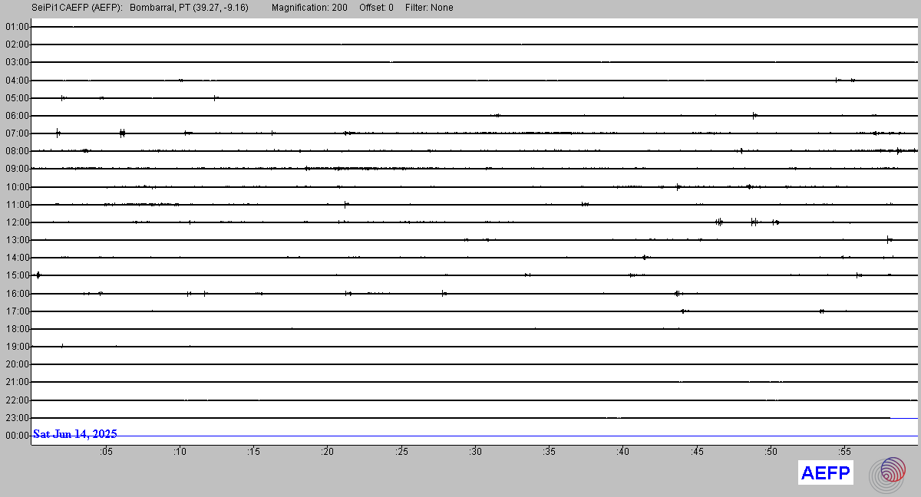
Task: Select the 13:00 hour label
Action: tap(17, 240)
